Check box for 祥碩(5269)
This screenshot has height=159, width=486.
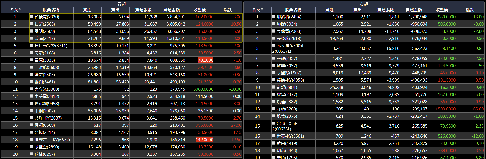coord(274,109)
